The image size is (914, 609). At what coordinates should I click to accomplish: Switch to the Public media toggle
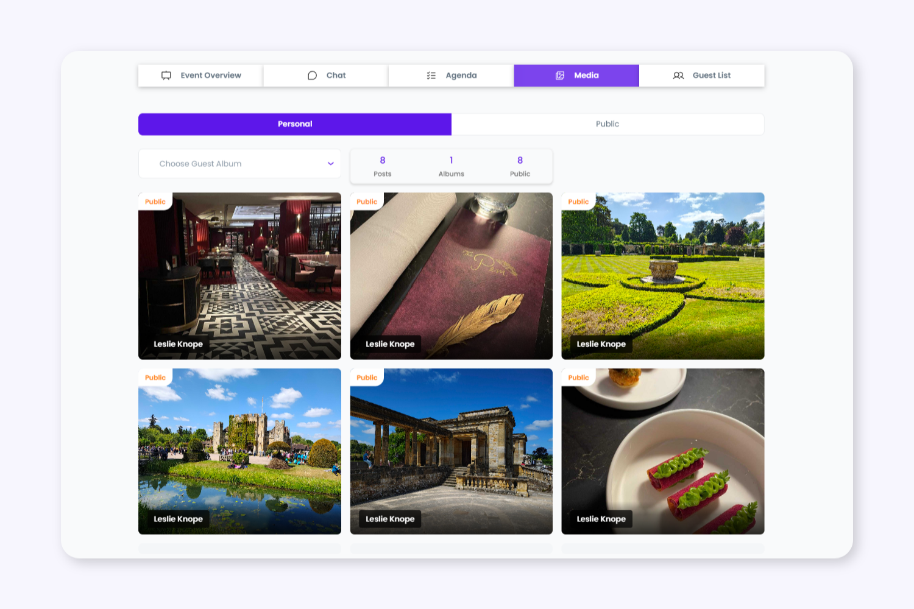[608, 124]
